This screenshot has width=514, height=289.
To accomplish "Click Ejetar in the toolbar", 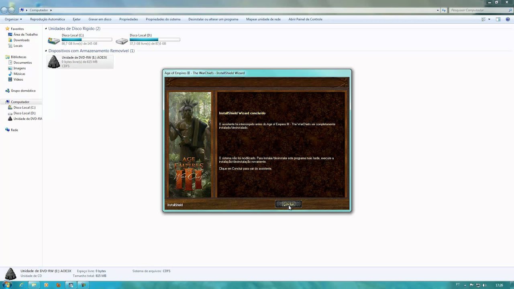I will pos(77,19).
